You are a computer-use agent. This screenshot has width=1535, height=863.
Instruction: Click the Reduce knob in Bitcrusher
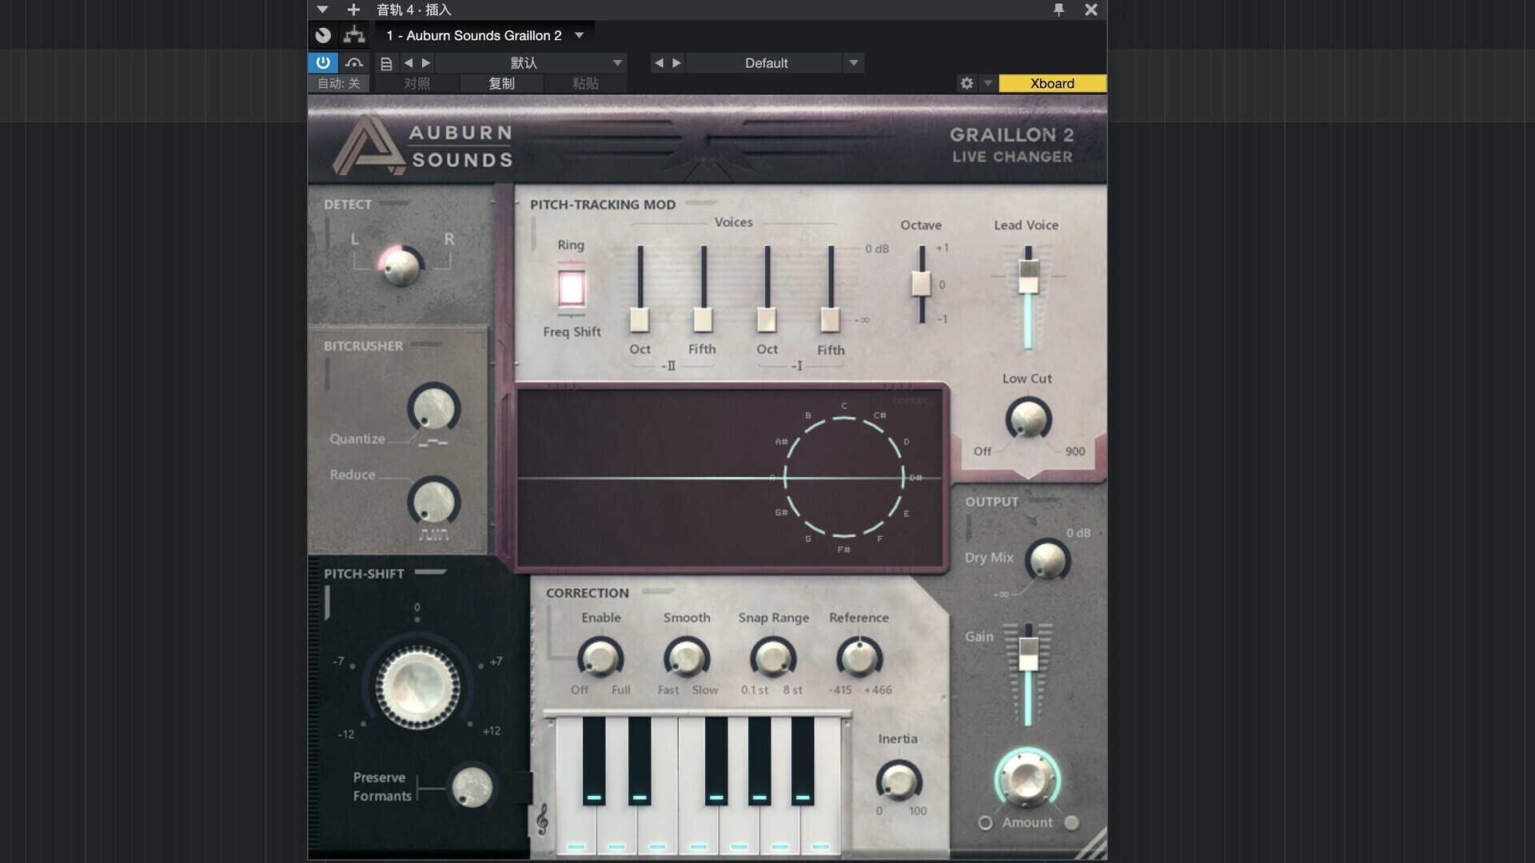click(433, 503)
